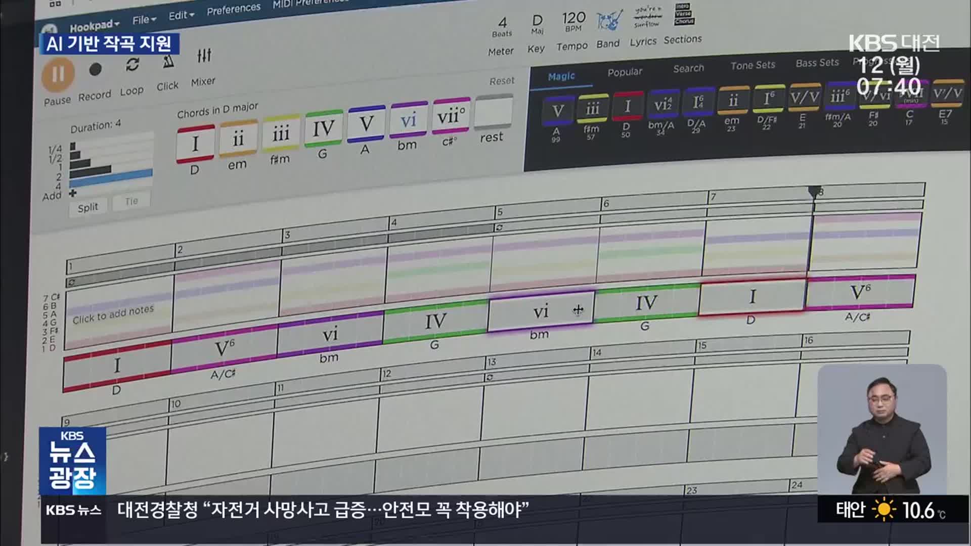The image size is (971, 546).
Task: Pick suggested V7/V chord labeled E7
Action: pyautogui.click(x=948, y=93)
